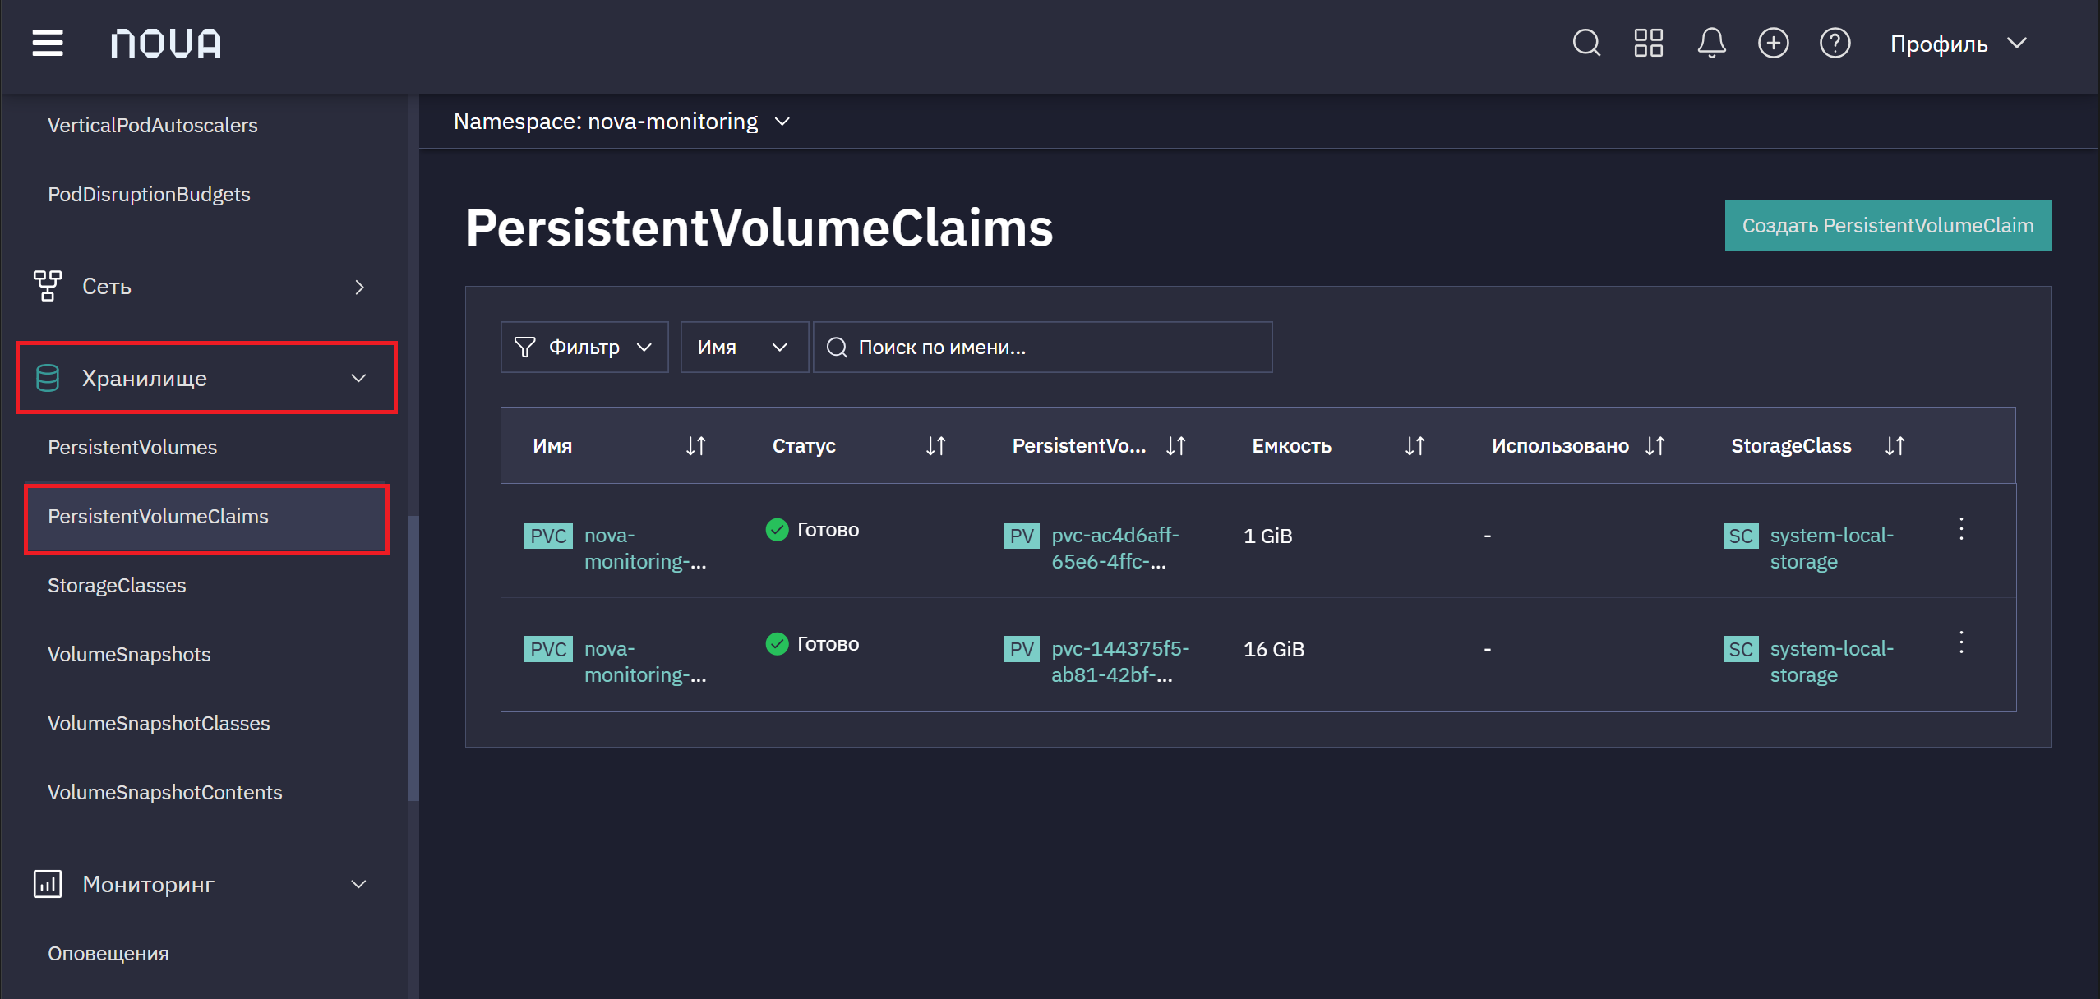Open the apps grid icon
2100x999 pixels.
1648,43
